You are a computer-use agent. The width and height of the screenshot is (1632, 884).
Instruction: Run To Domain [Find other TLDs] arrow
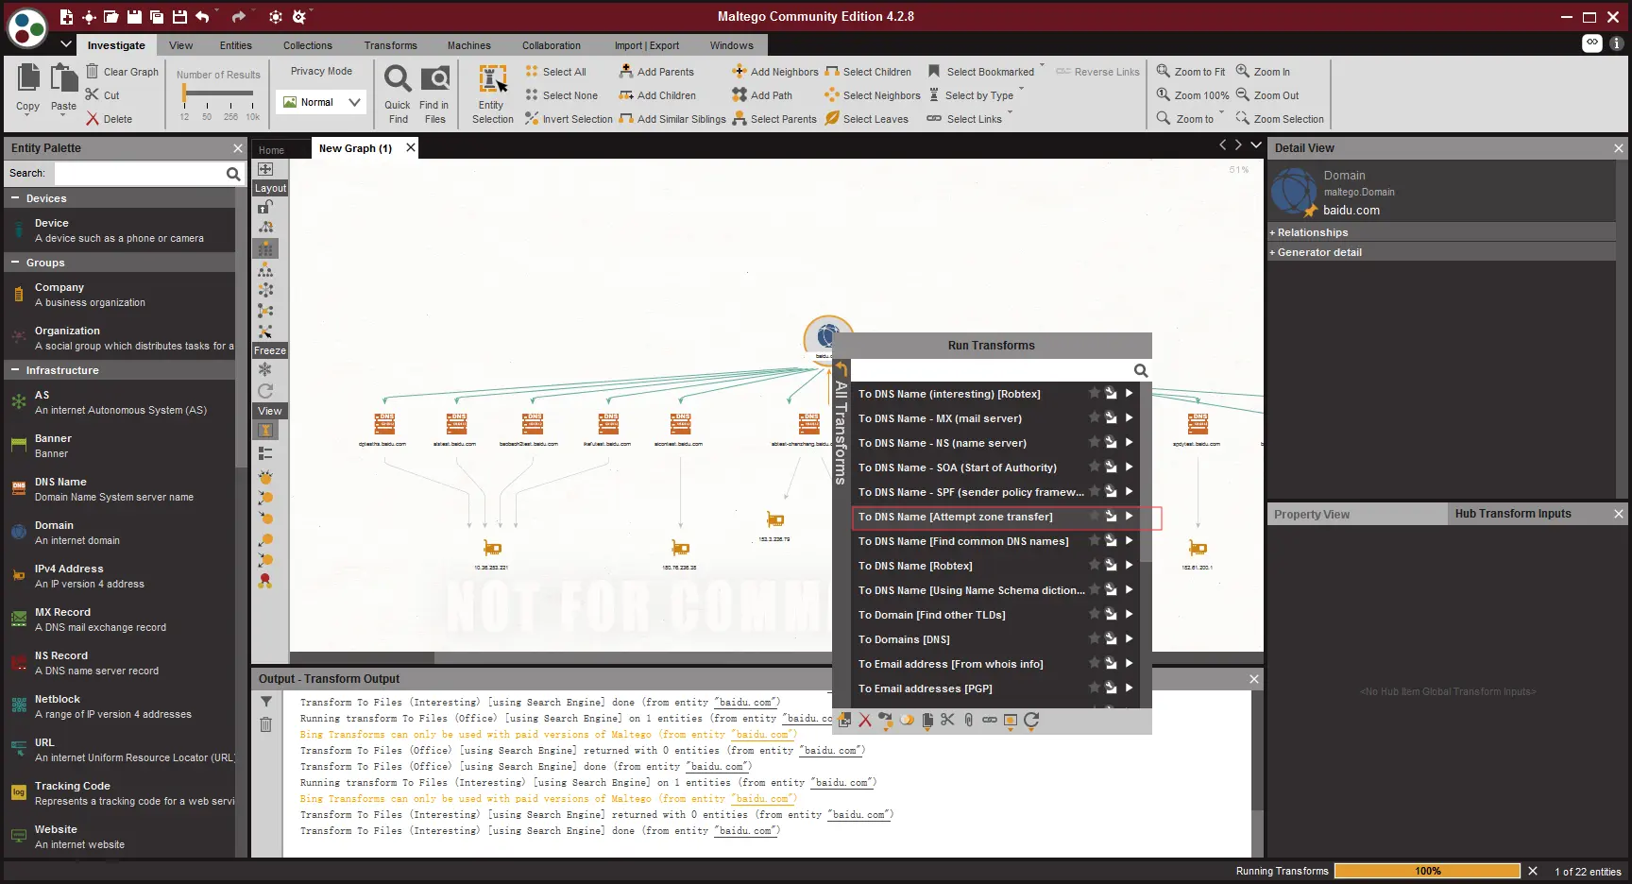coord(1129,614)
